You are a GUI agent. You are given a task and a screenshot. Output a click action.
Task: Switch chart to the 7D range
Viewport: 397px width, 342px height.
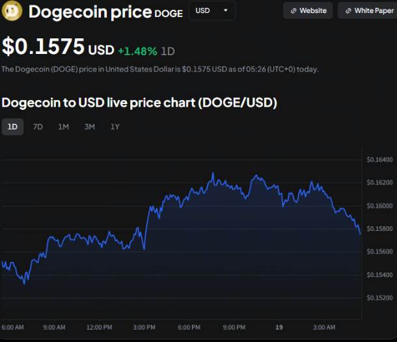coord(38,127)
